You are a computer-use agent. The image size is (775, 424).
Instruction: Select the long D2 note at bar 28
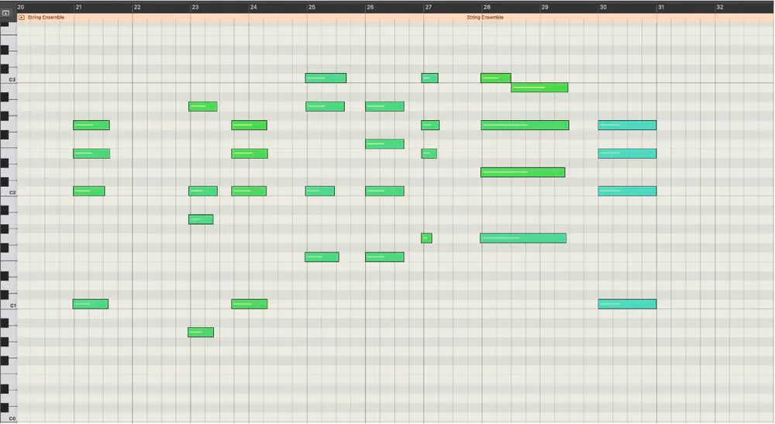click(x=523, y=172)
